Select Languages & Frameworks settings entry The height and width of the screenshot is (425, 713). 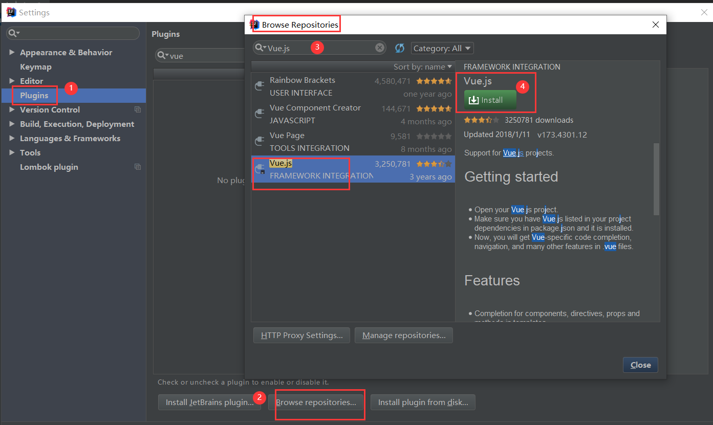(x=70, y=138)
